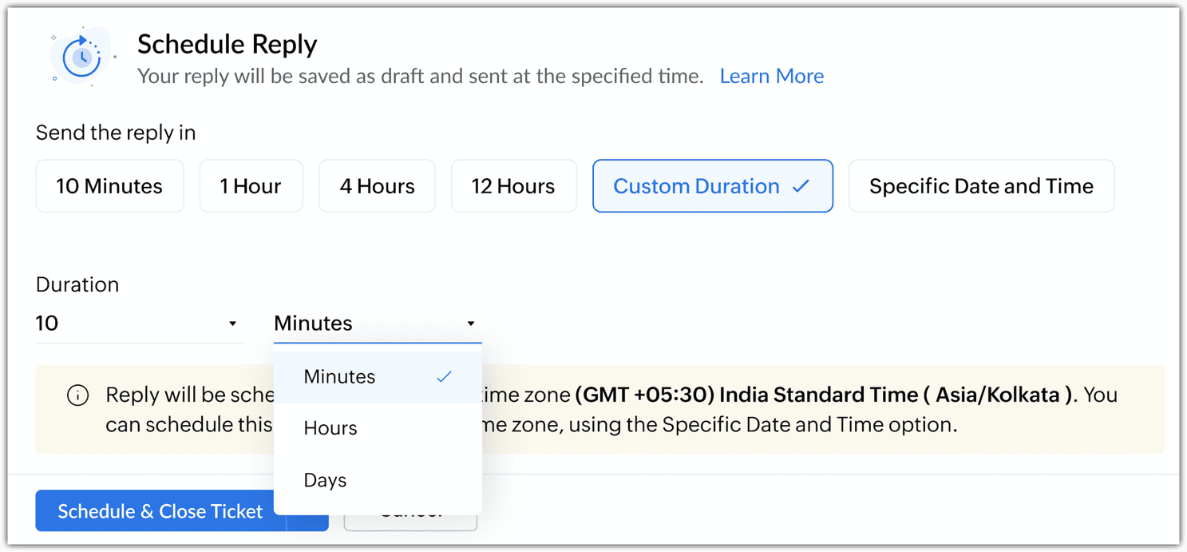Collapse the Minutes unit dropdown
This screenshot has width=1187, height=552.
click(378, 324)
